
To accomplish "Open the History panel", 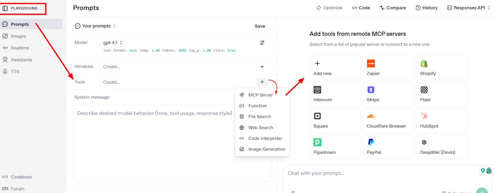I will point(426,8).
